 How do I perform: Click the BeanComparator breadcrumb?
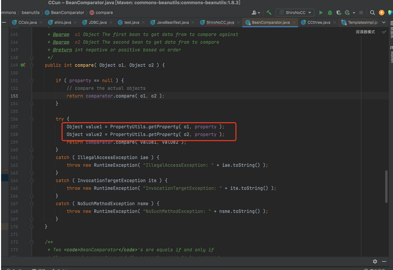pyautogui.click(x=67, y=13)
